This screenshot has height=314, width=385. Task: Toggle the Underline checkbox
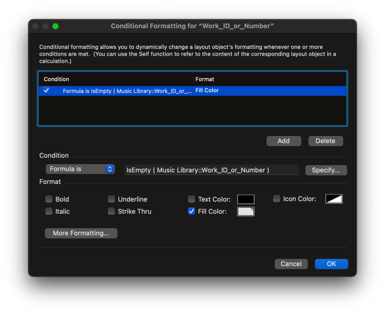tap(111, 199)
